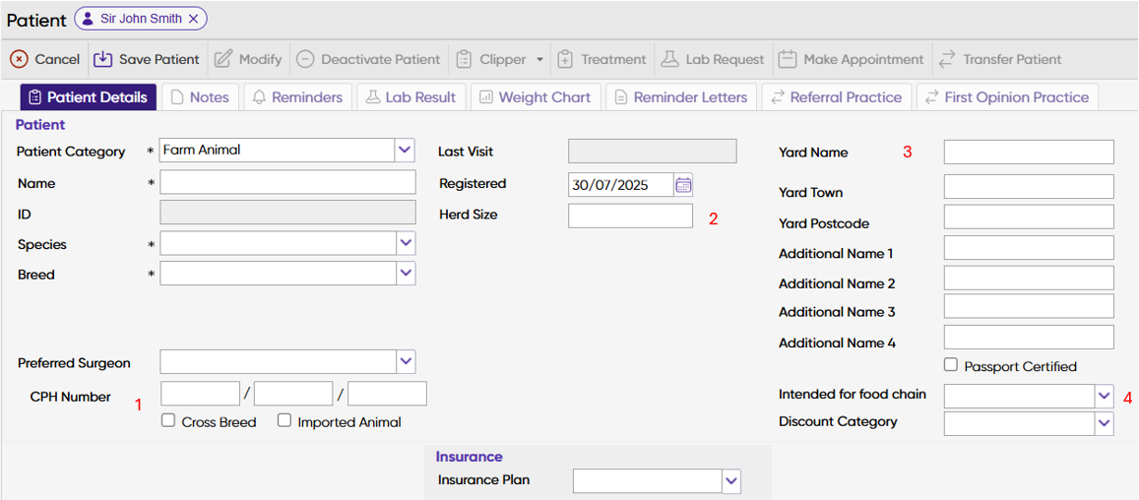Click the Registered date field 30/07/2025

621,185
